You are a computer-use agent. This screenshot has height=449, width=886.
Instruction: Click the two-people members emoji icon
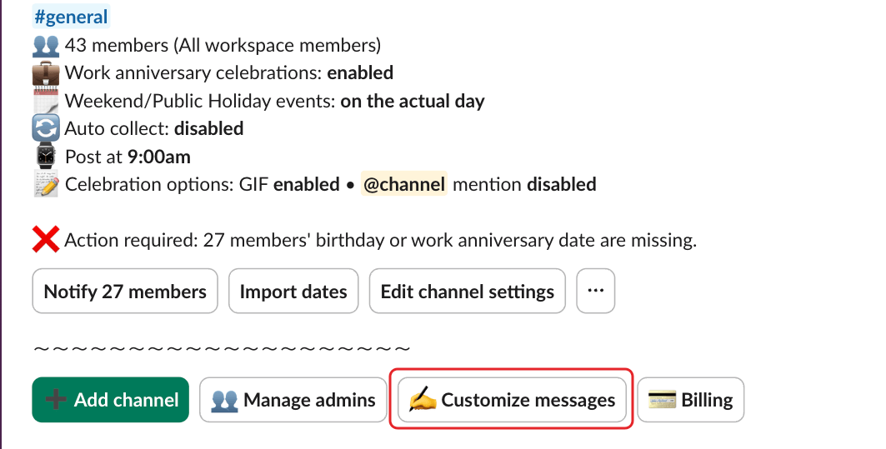[x=46, y=45]
